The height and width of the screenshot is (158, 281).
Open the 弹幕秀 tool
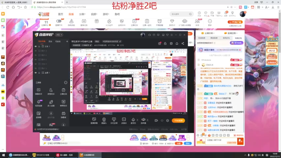[x=63, y=115]
